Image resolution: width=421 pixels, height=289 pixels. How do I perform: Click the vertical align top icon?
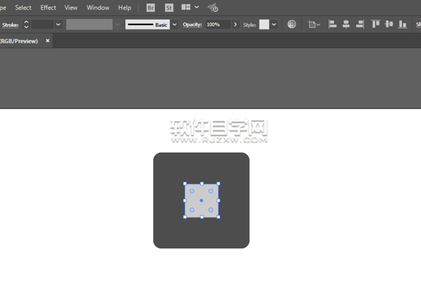tap(375, 24)
